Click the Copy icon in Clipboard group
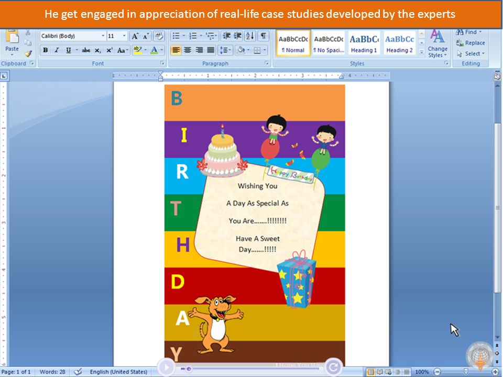Screen dimensions: 503x377 pyautogui.click(x=28, y=43)
